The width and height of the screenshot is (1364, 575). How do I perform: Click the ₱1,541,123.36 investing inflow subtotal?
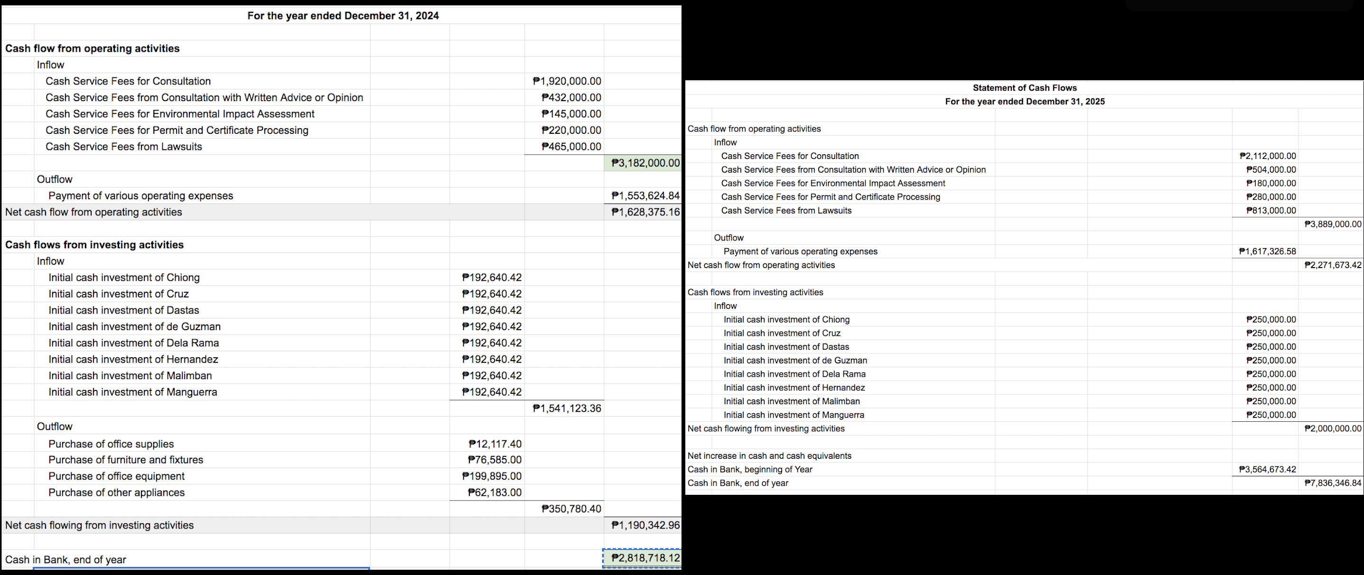pos(567,408)
